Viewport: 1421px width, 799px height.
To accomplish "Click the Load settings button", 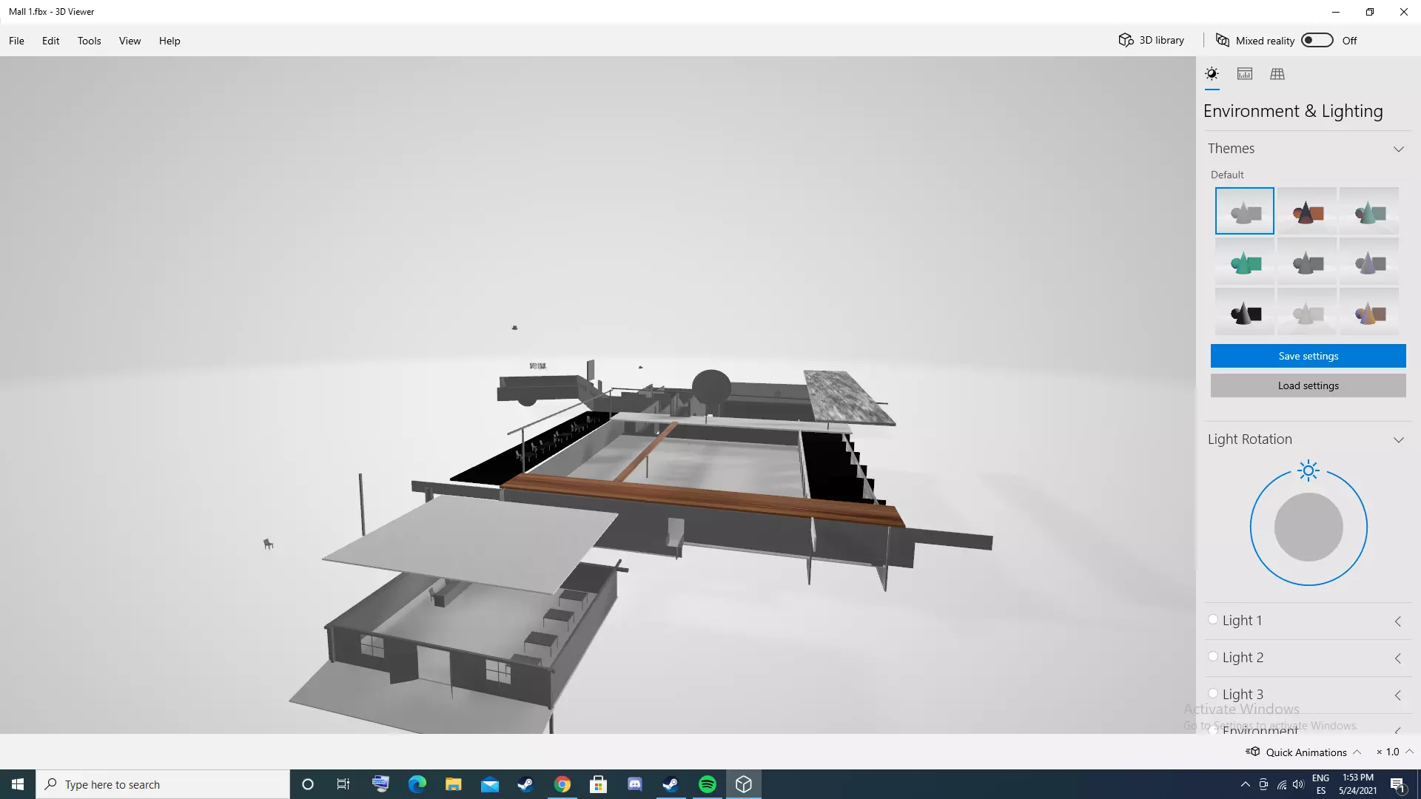I will click(1308, 385).
